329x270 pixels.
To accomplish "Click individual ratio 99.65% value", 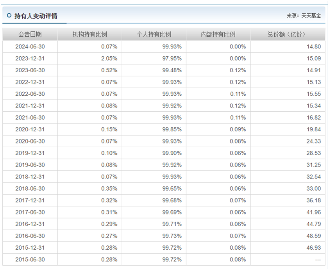I will [x=172, y=189].
